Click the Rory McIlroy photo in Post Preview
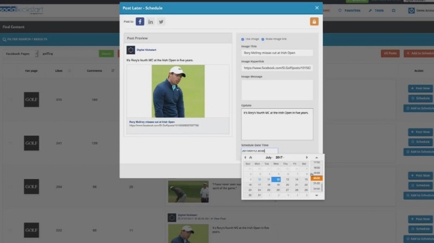The image size is (434, 243). (x=178, y=91)
